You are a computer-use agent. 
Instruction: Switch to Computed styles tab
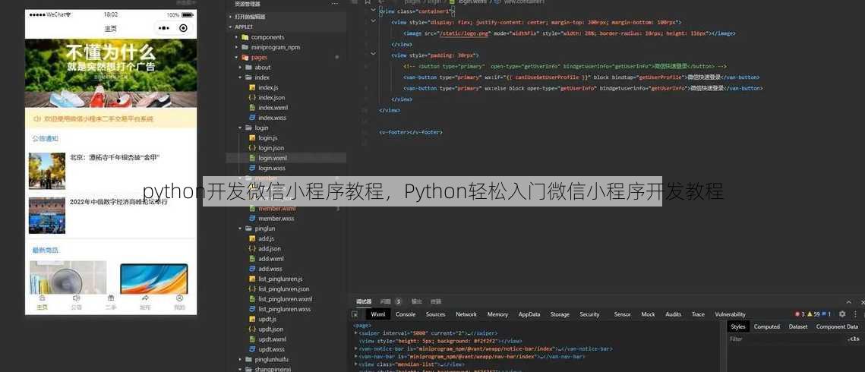(x=767, y=326)
